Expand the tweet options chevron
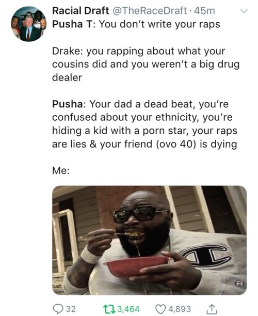 tap(244, 11)
